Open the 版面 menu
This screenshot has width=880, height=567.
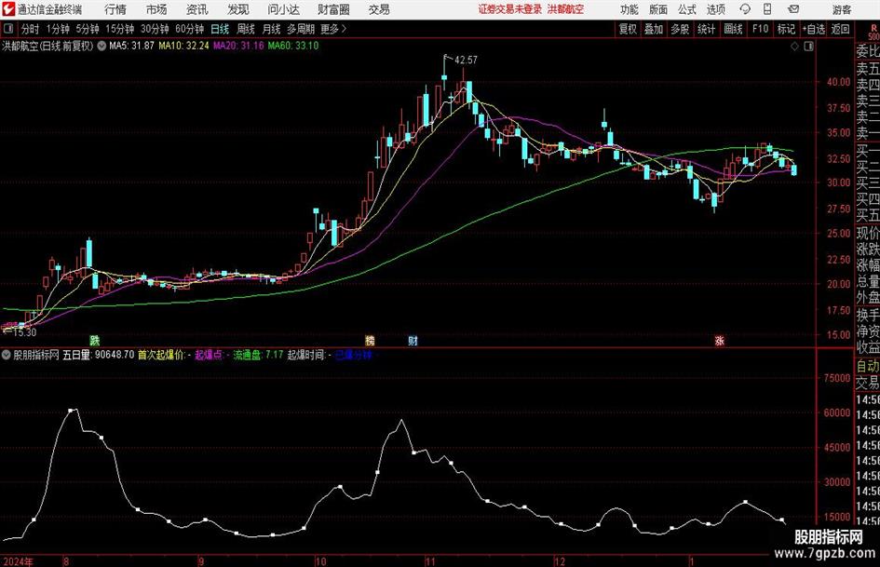[657, 9]
